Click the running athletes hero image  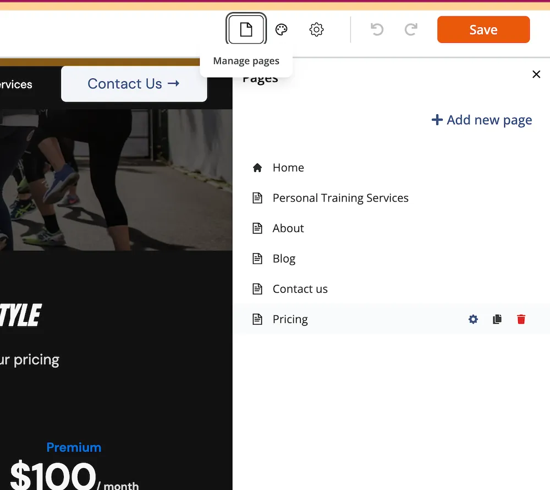(116, 180)
